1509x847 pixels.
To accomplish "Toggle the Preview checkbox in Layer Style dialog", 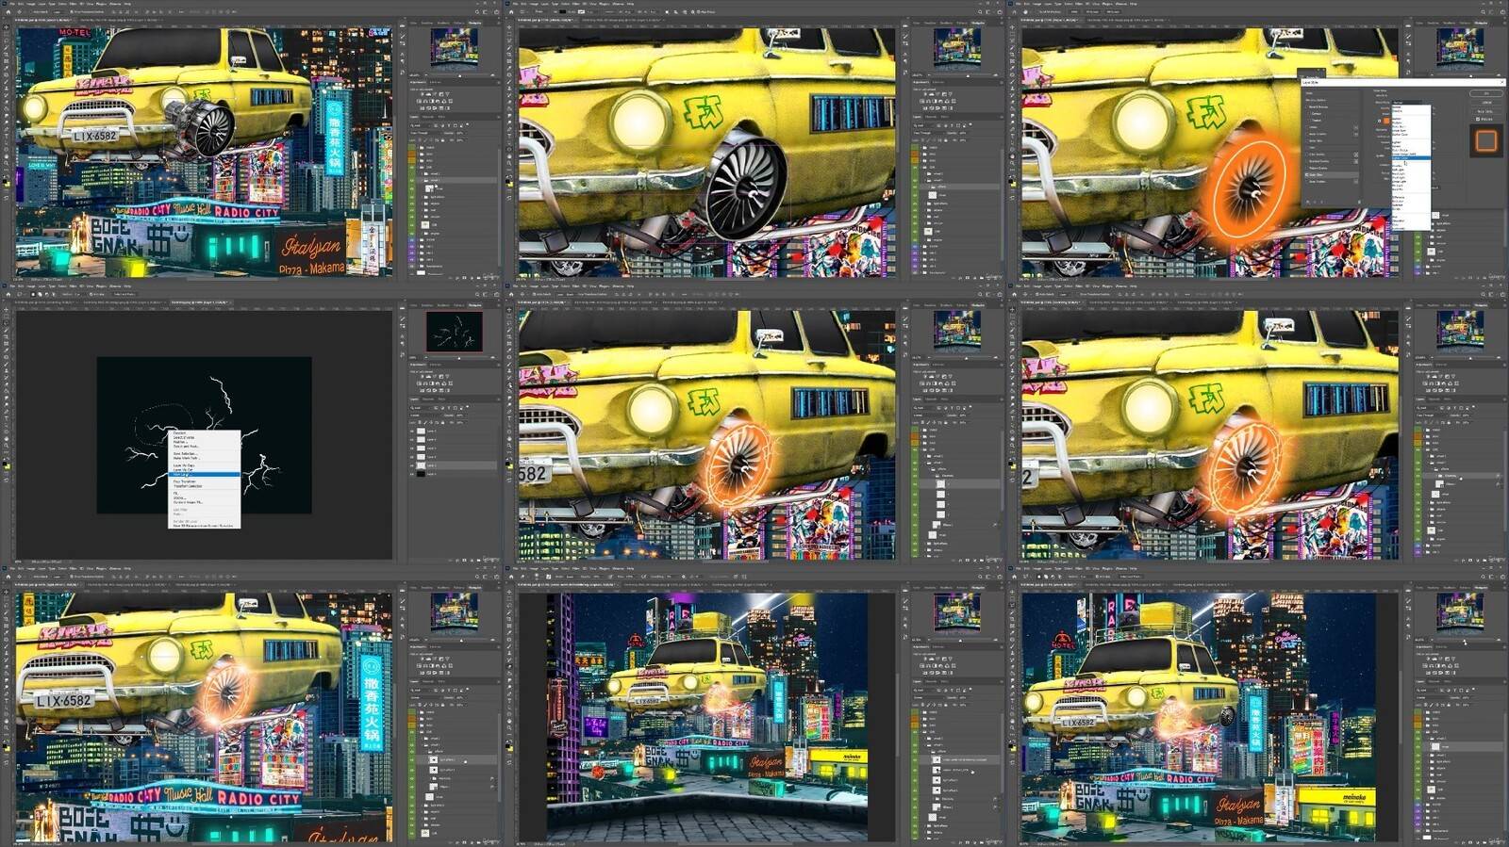I will [x=1478, y=119].
